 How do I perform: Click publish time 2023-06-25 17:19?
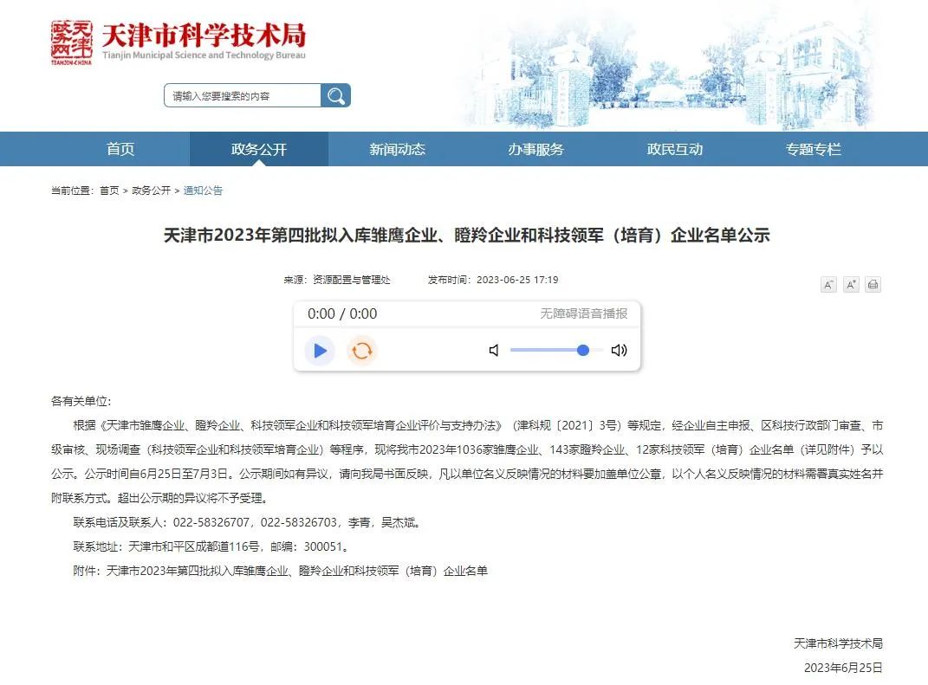point(493,280)
